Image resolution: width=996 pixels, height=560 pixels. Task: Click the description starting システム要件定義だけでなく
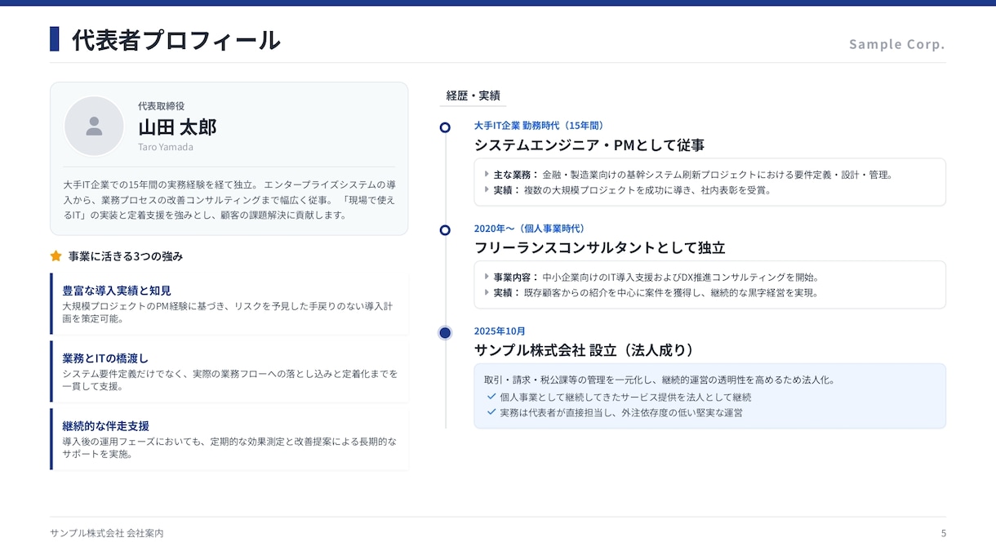pos(229,380)
